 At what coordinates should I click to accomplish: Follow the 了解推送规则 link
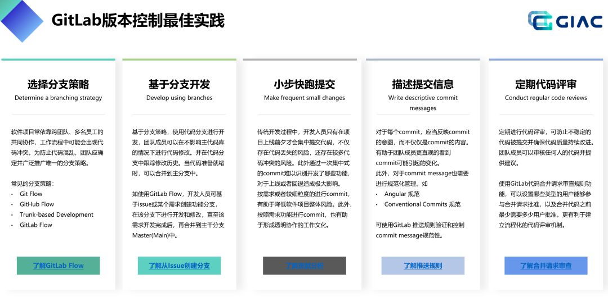click(423, 266)
